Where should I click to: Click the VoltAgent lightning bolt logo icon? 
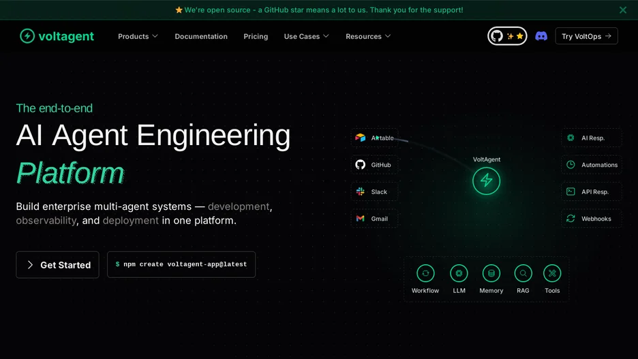(x=27, y=36)
